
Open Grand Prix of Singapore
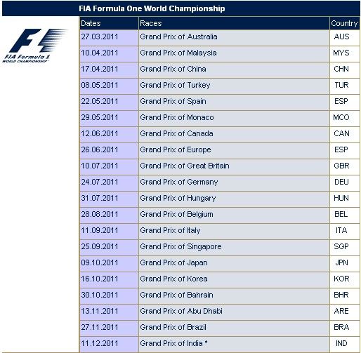click(x=180, y=246)
